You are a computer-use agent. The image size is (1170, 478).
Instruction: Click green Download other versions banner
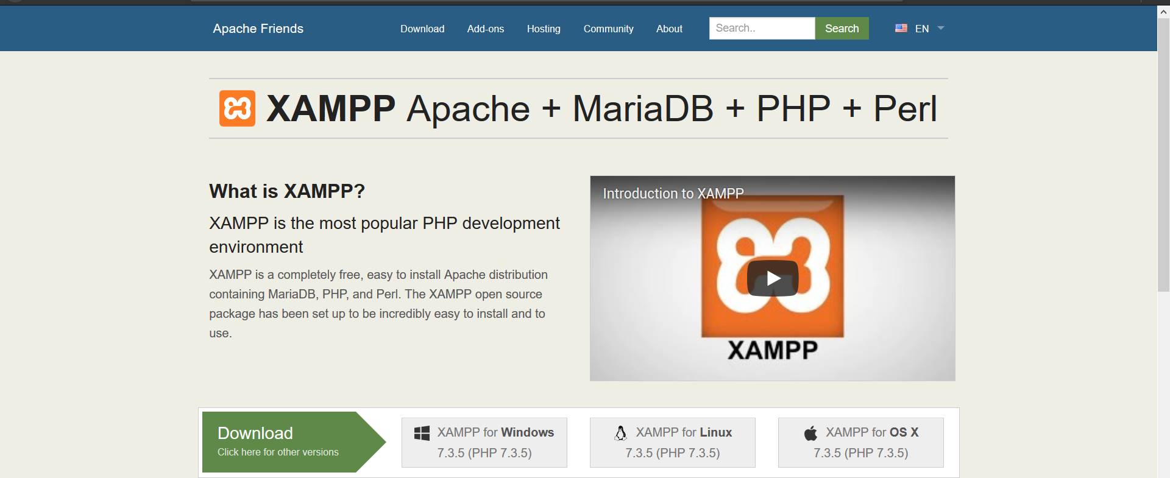(x=286, y=441)
